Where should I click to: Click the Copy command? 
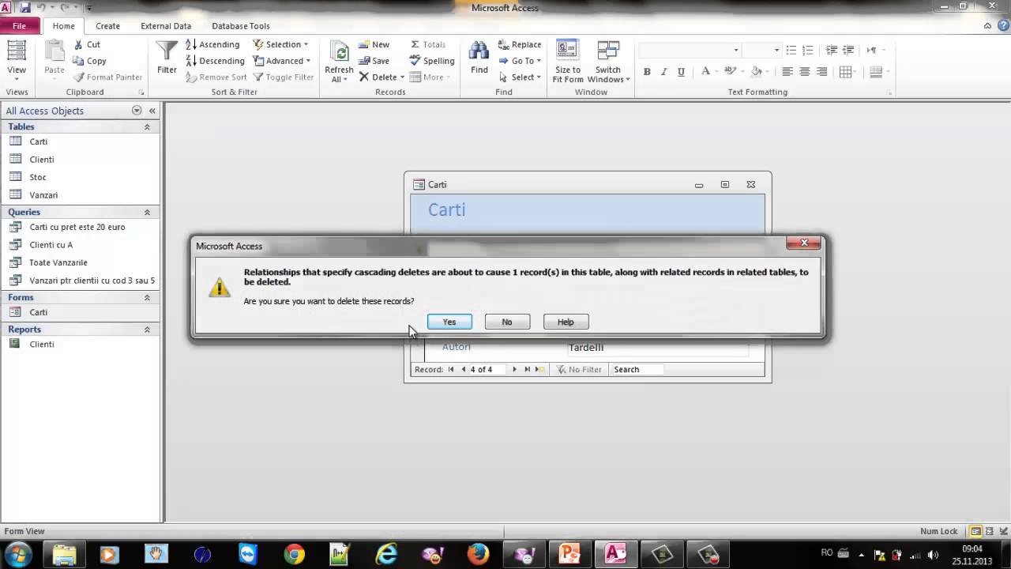[89, 61]
